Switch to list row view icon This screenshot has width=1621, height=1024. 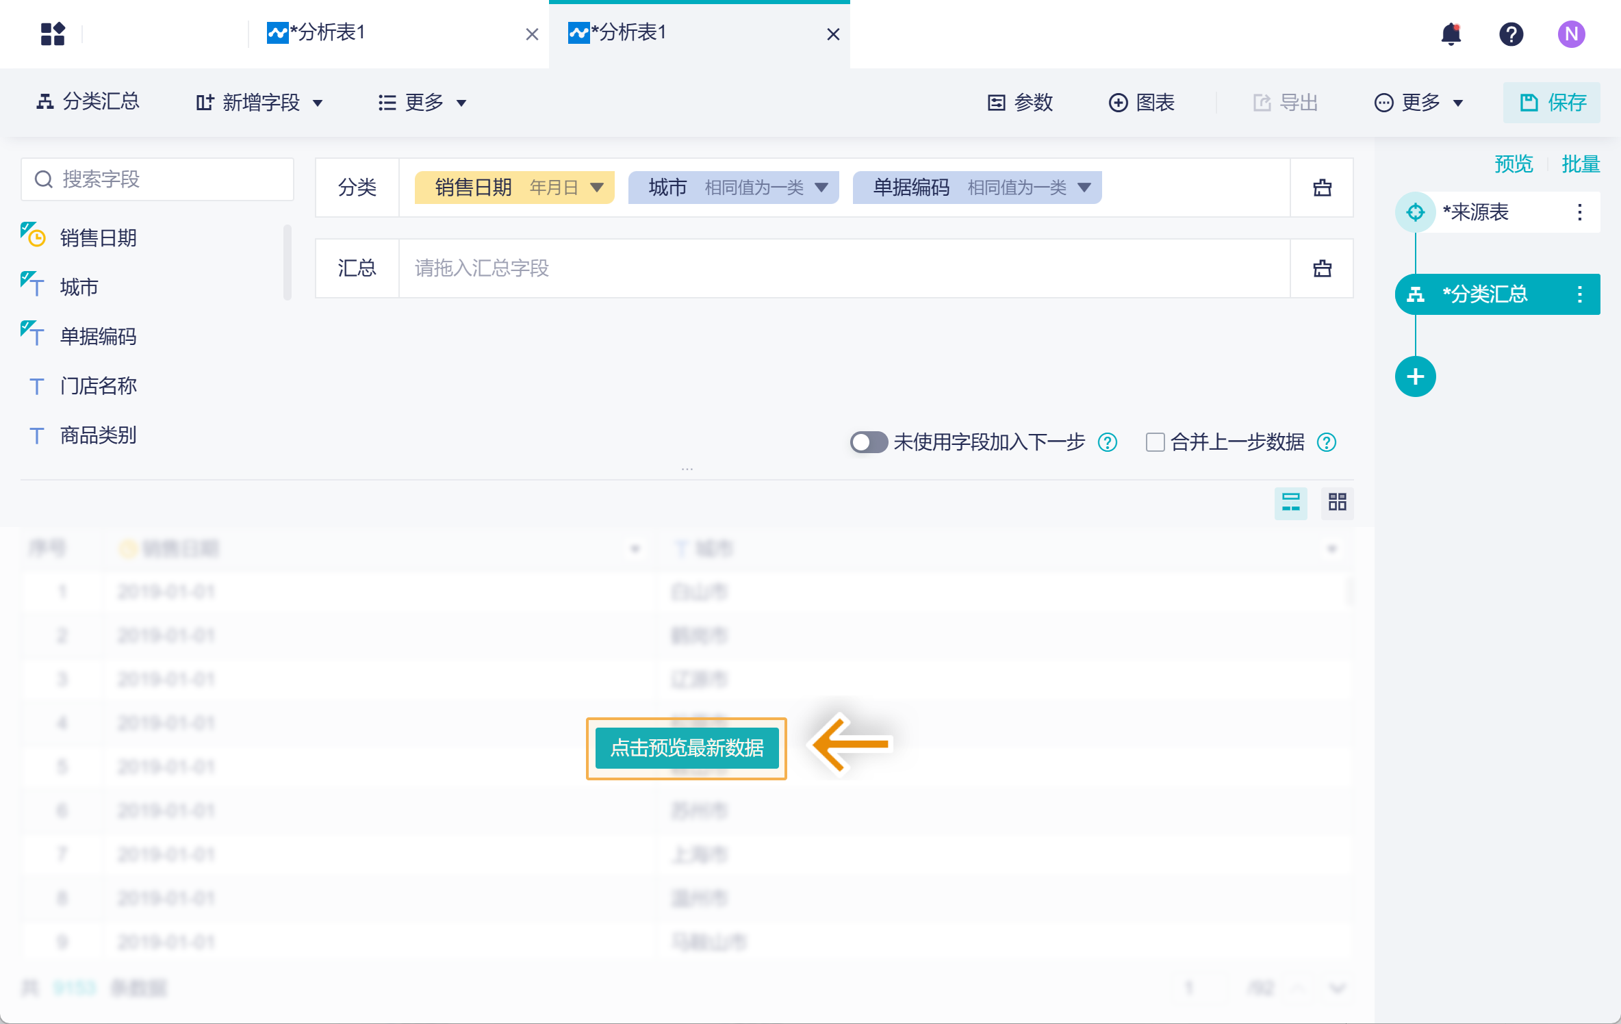pos(1291,502)
